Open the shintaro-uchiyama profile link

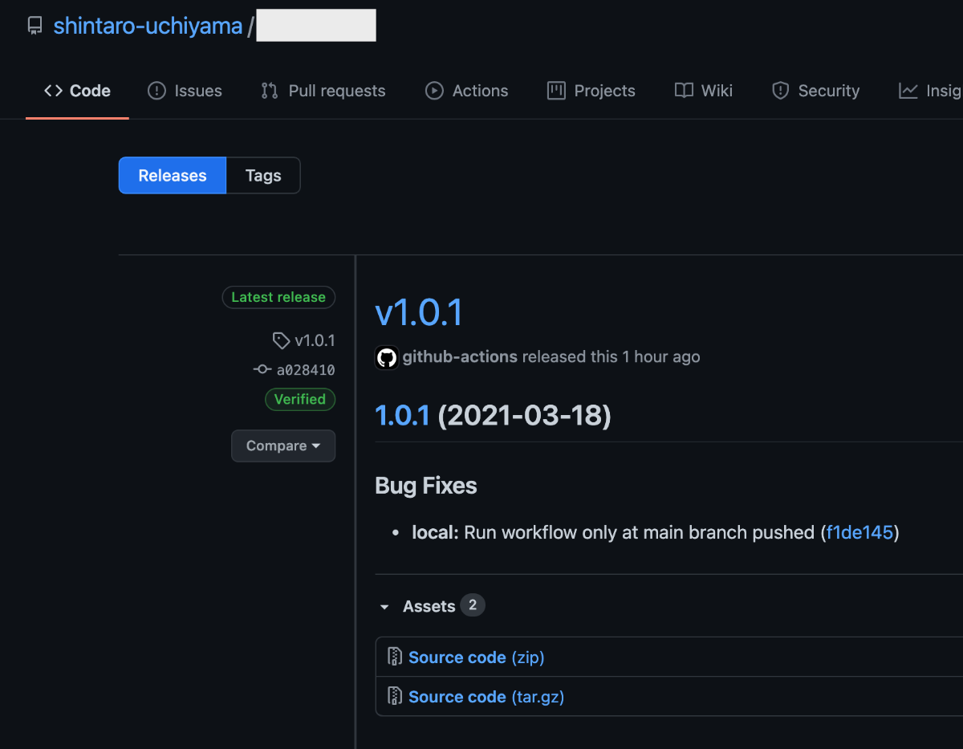click(x=148, y=26)
